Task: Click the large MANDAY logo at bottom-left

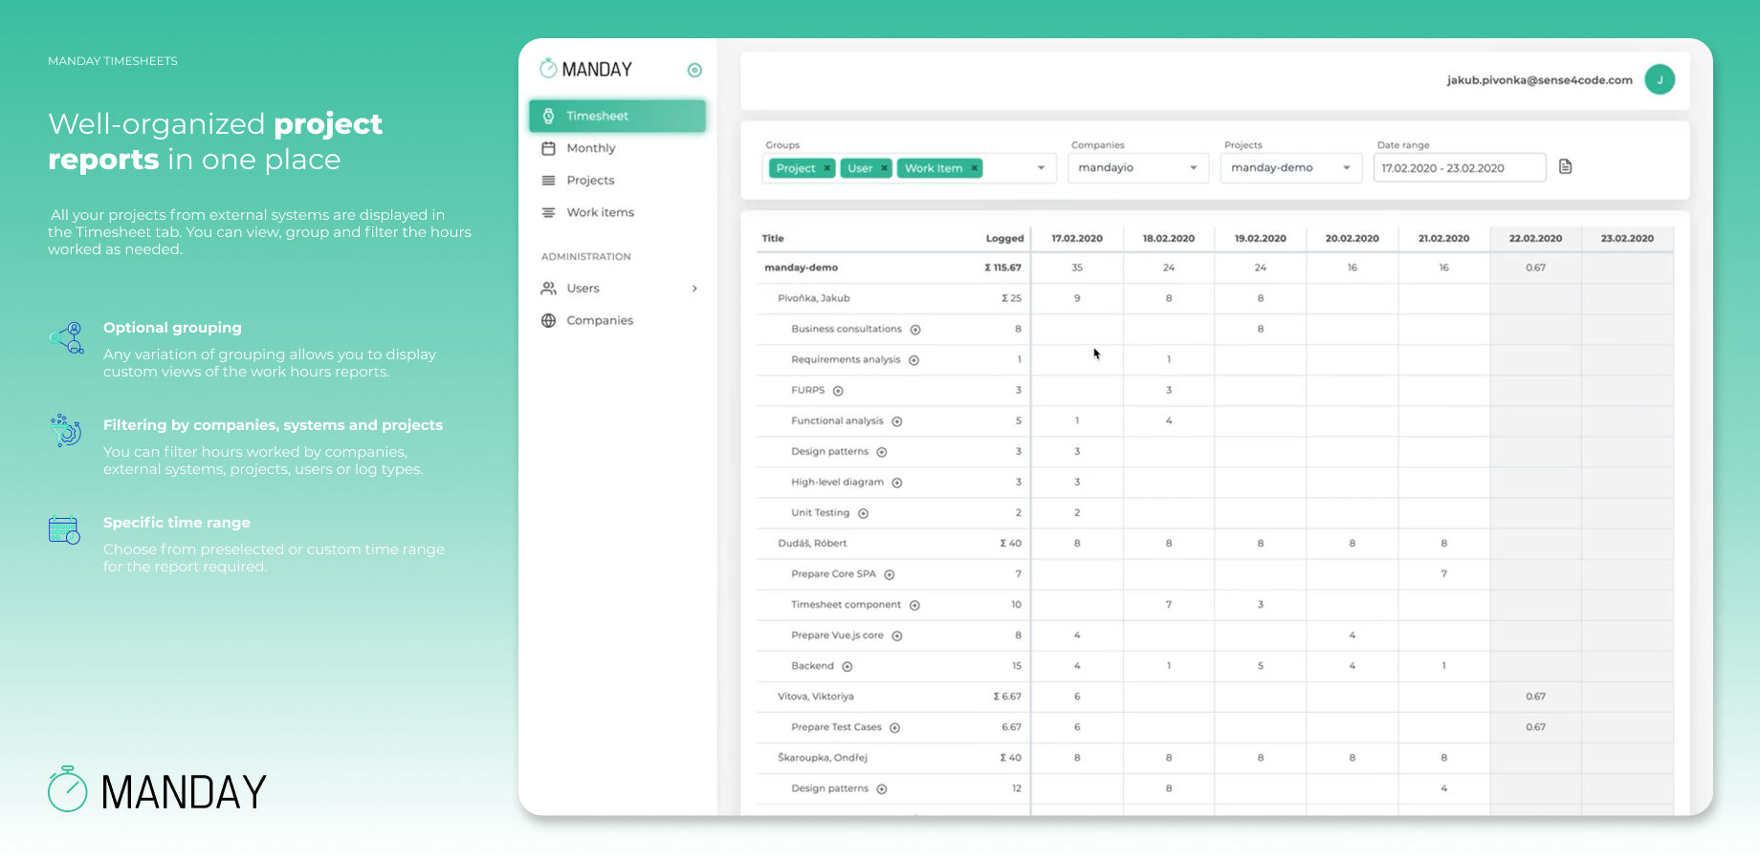Action: pos(158,791)
